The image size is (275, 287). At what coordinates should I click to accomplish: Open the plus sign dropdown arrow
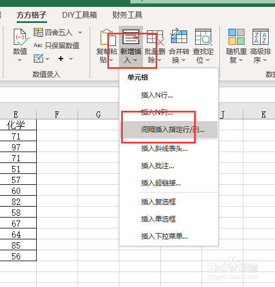click(x=71, y=59)
